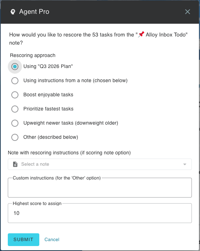The width and height of the screenshot is (200, 251).
Task: Click the Boost enjoyable tasks label
Action: (x=48, y=95)
